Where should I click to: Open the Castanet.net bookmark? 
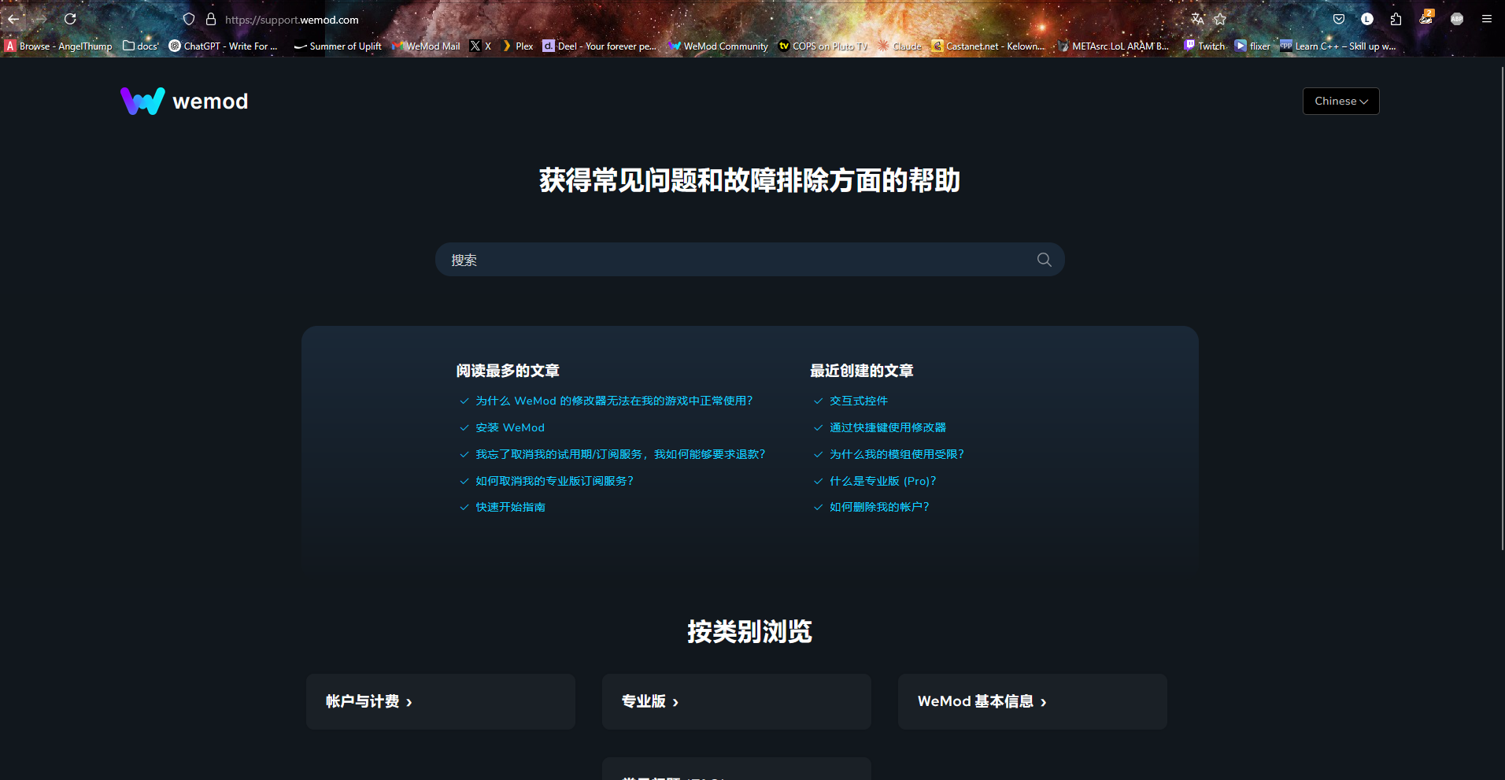click(989, 46)
